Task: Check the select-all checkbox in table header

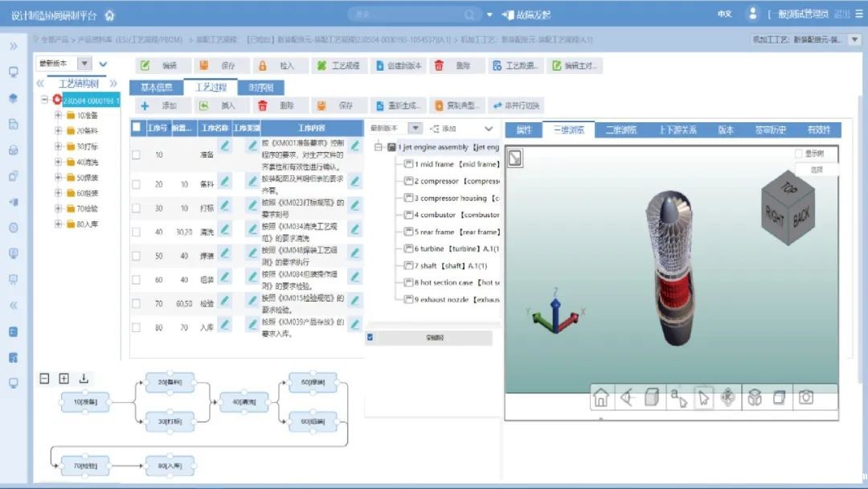Action: [x=137, y=127]
